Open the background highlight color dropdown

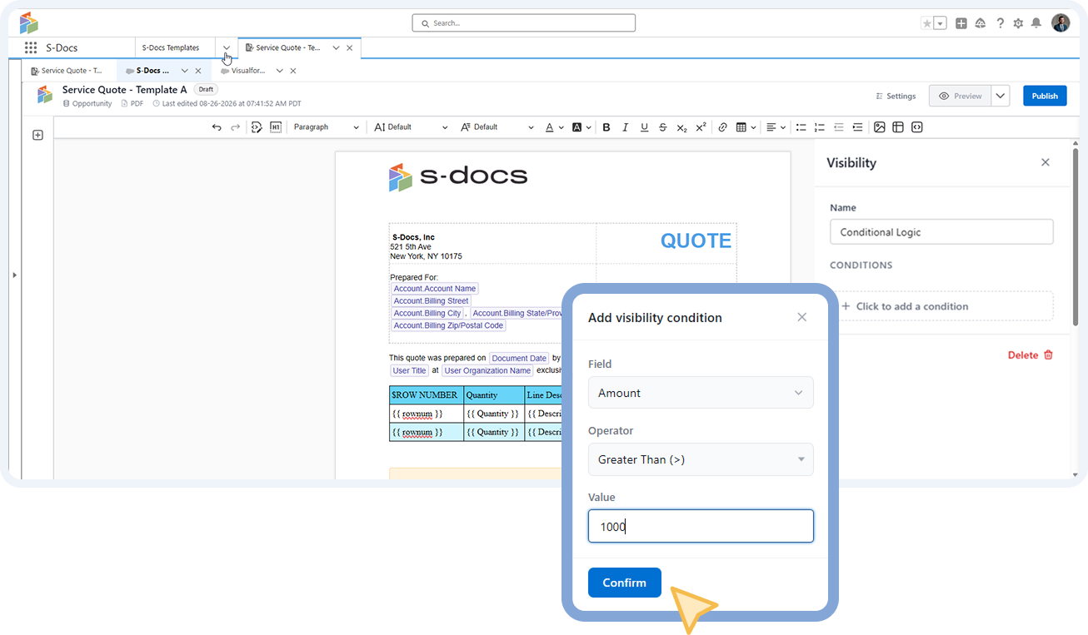point(581,127)
